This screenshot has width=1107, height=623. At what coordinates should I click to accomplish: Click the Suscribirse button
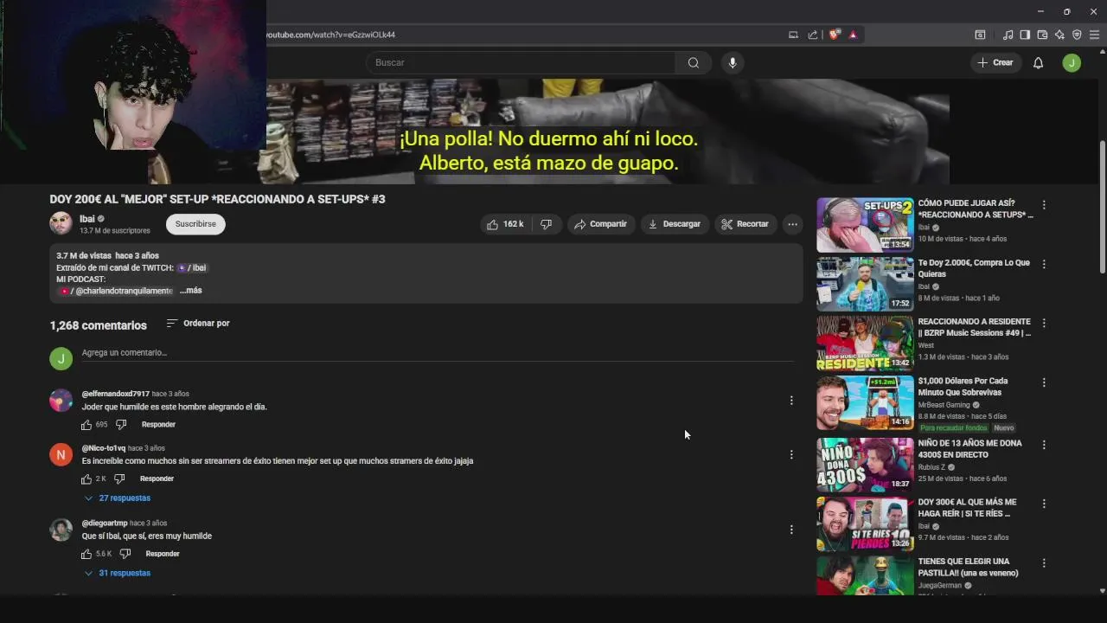[195, 224]
